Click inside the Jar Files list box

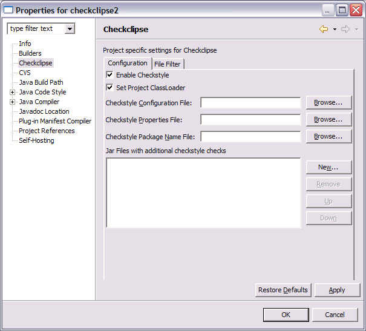203,193
